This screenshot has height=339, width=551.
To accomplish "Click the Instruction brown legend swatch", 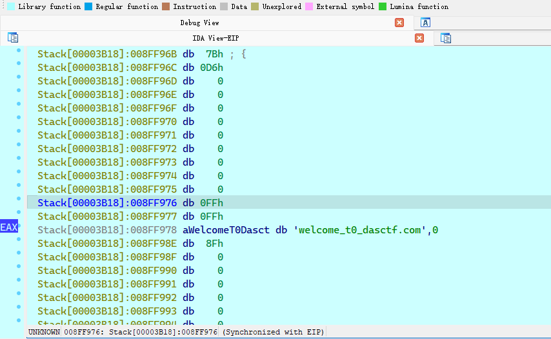I will [166, 6].
